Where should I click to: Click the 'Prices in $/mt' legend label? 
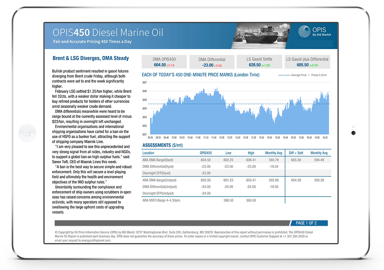coord(319,75)
